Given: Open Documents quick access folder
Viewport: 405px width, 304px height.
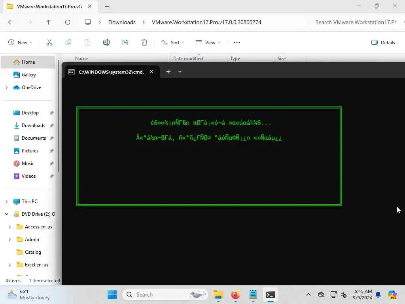Looking at the screenshot, I should click(34, 138).
